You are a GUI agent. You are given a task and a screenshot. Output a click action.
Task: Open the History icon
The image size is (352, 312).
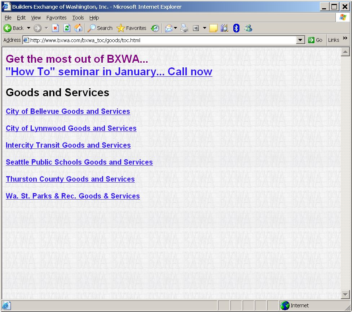[x=155, y=28]
